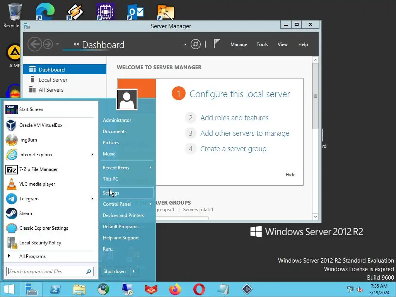Open CPU-Z chip desktop shortcut
Screen dimensions: 396x297
coord(106,11)
